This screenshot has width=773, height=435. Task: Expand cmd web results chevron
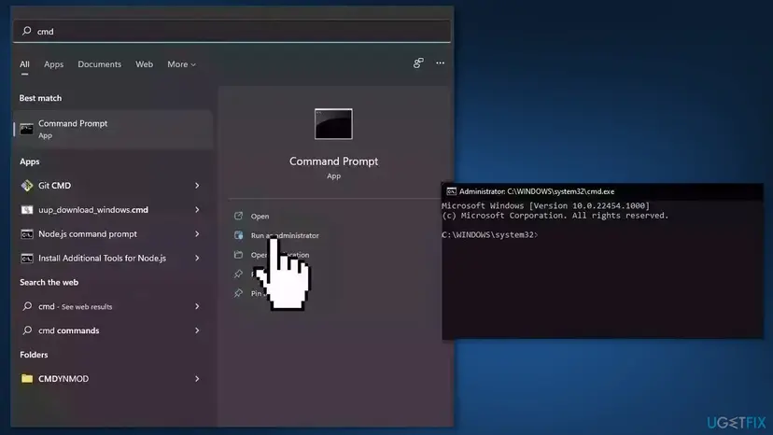[197, 306]
